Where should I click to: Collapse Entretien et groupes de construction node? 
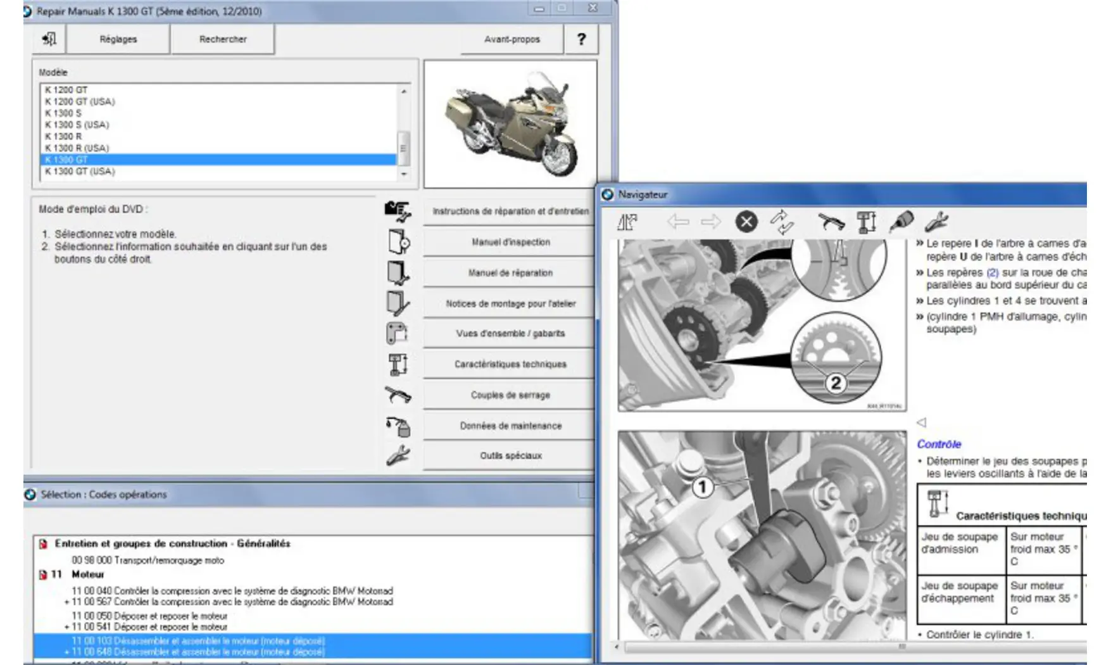[43, 544]
